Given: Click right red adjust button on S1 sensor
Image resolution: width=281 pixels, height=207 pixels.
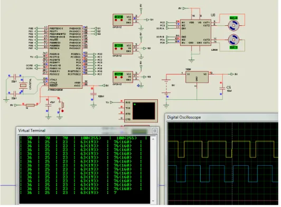Looking at the screenshot, I should tap(121, 20).
